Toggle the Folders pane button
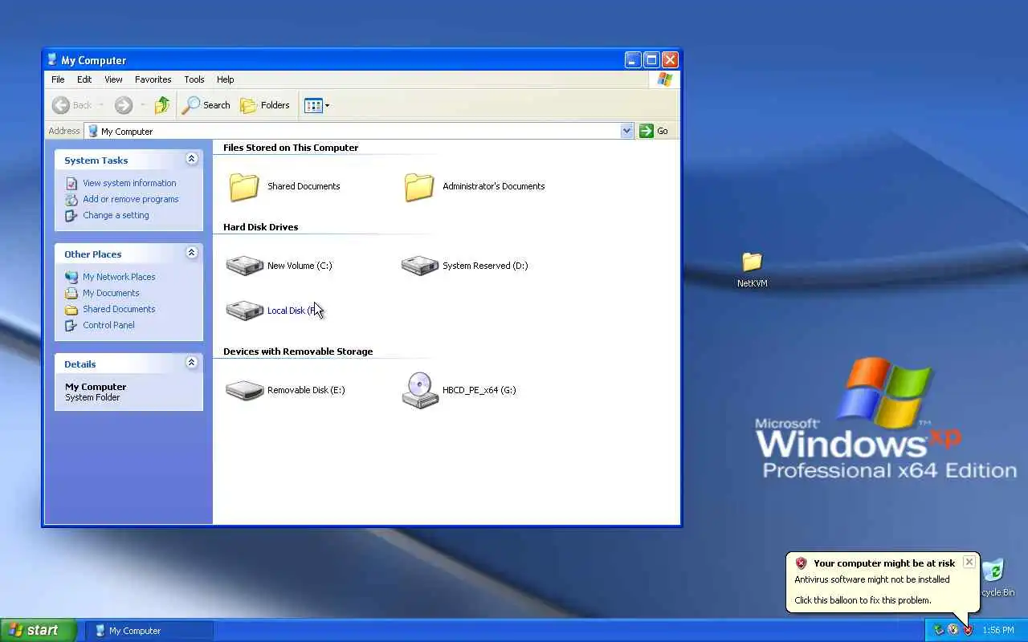This screenshot has height=642, width=1028. point(265,105)
